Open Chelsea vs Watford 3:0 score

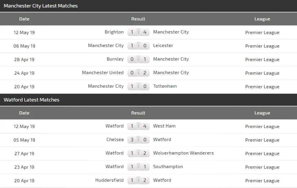pyautogui.click(x=138, y=140)
